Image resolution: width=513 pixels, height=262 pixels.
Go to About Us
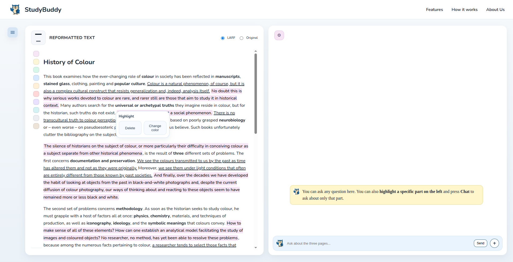[495, 10]
